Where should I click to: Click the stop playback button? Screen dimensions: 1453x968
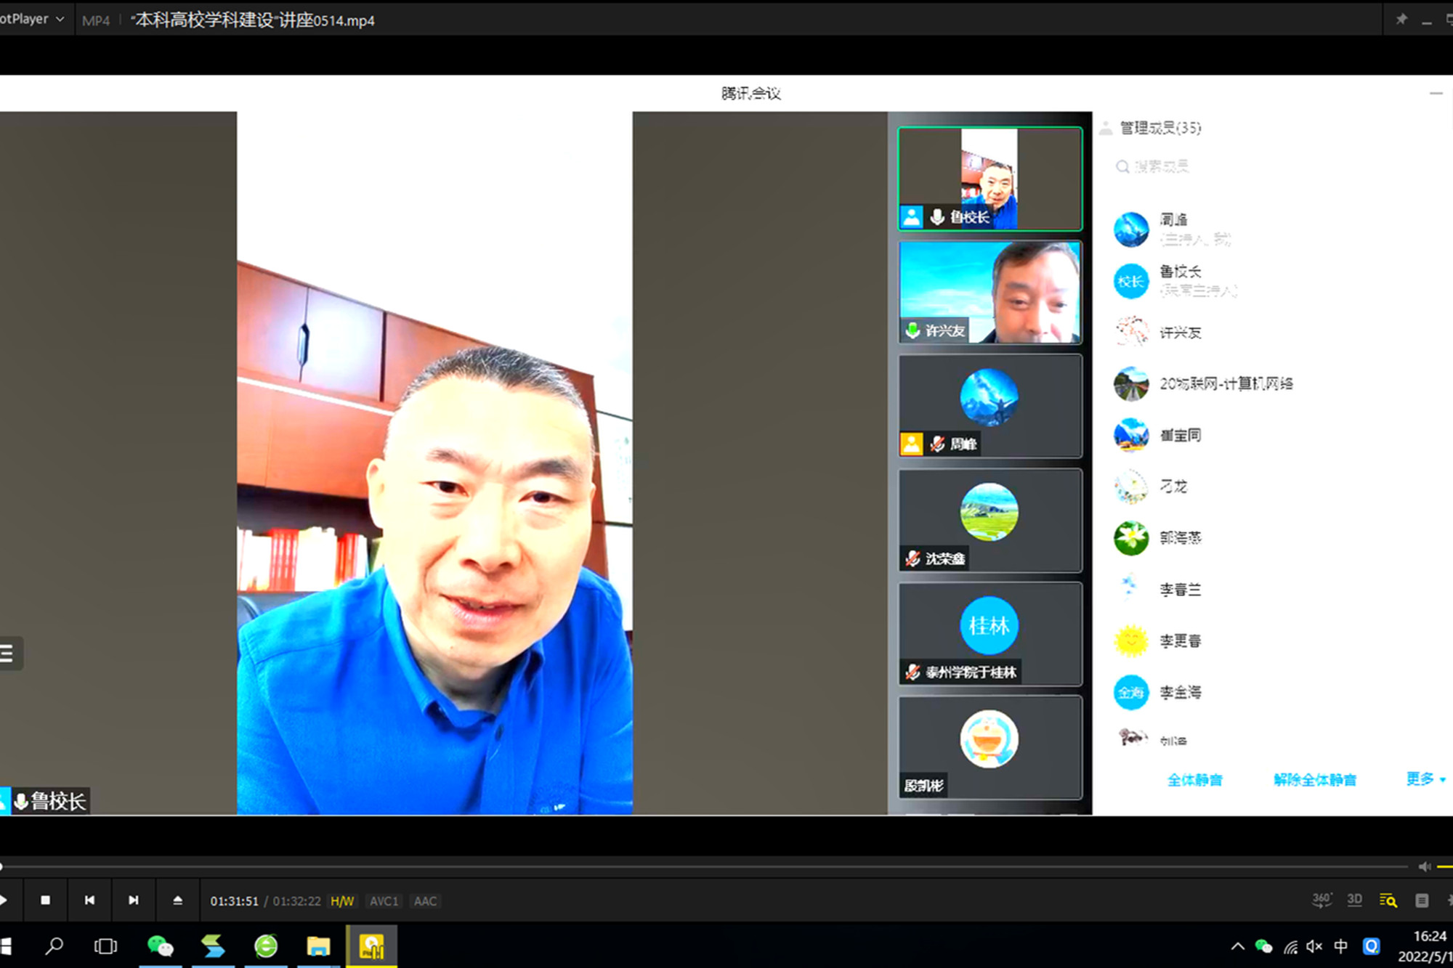point(45,900)
